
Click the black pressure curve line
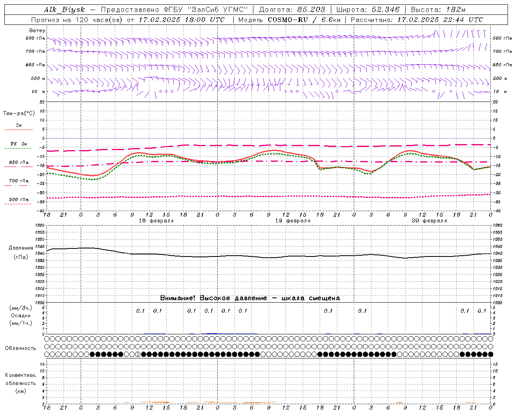tap(268, 255)
